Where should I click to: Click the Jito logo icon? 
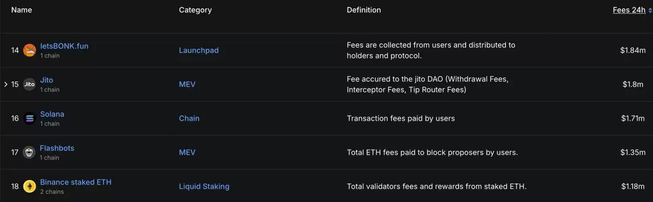click(29, 84)
